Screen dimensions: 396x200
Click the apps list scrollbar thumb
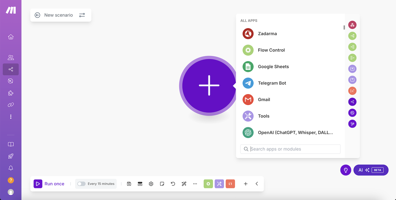pos(344,27)
